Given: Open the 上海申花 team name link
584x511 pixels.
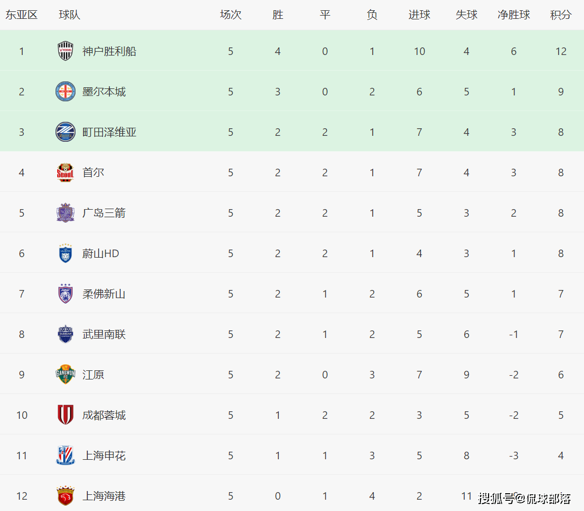Looking at the screenshot, I should click(104, 455).
